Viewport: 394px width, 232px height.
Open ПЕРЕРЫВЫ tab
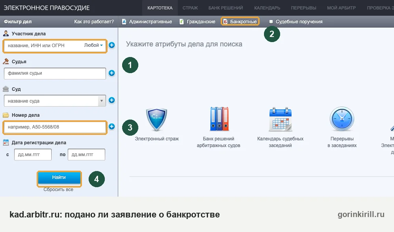click(303, 8)
